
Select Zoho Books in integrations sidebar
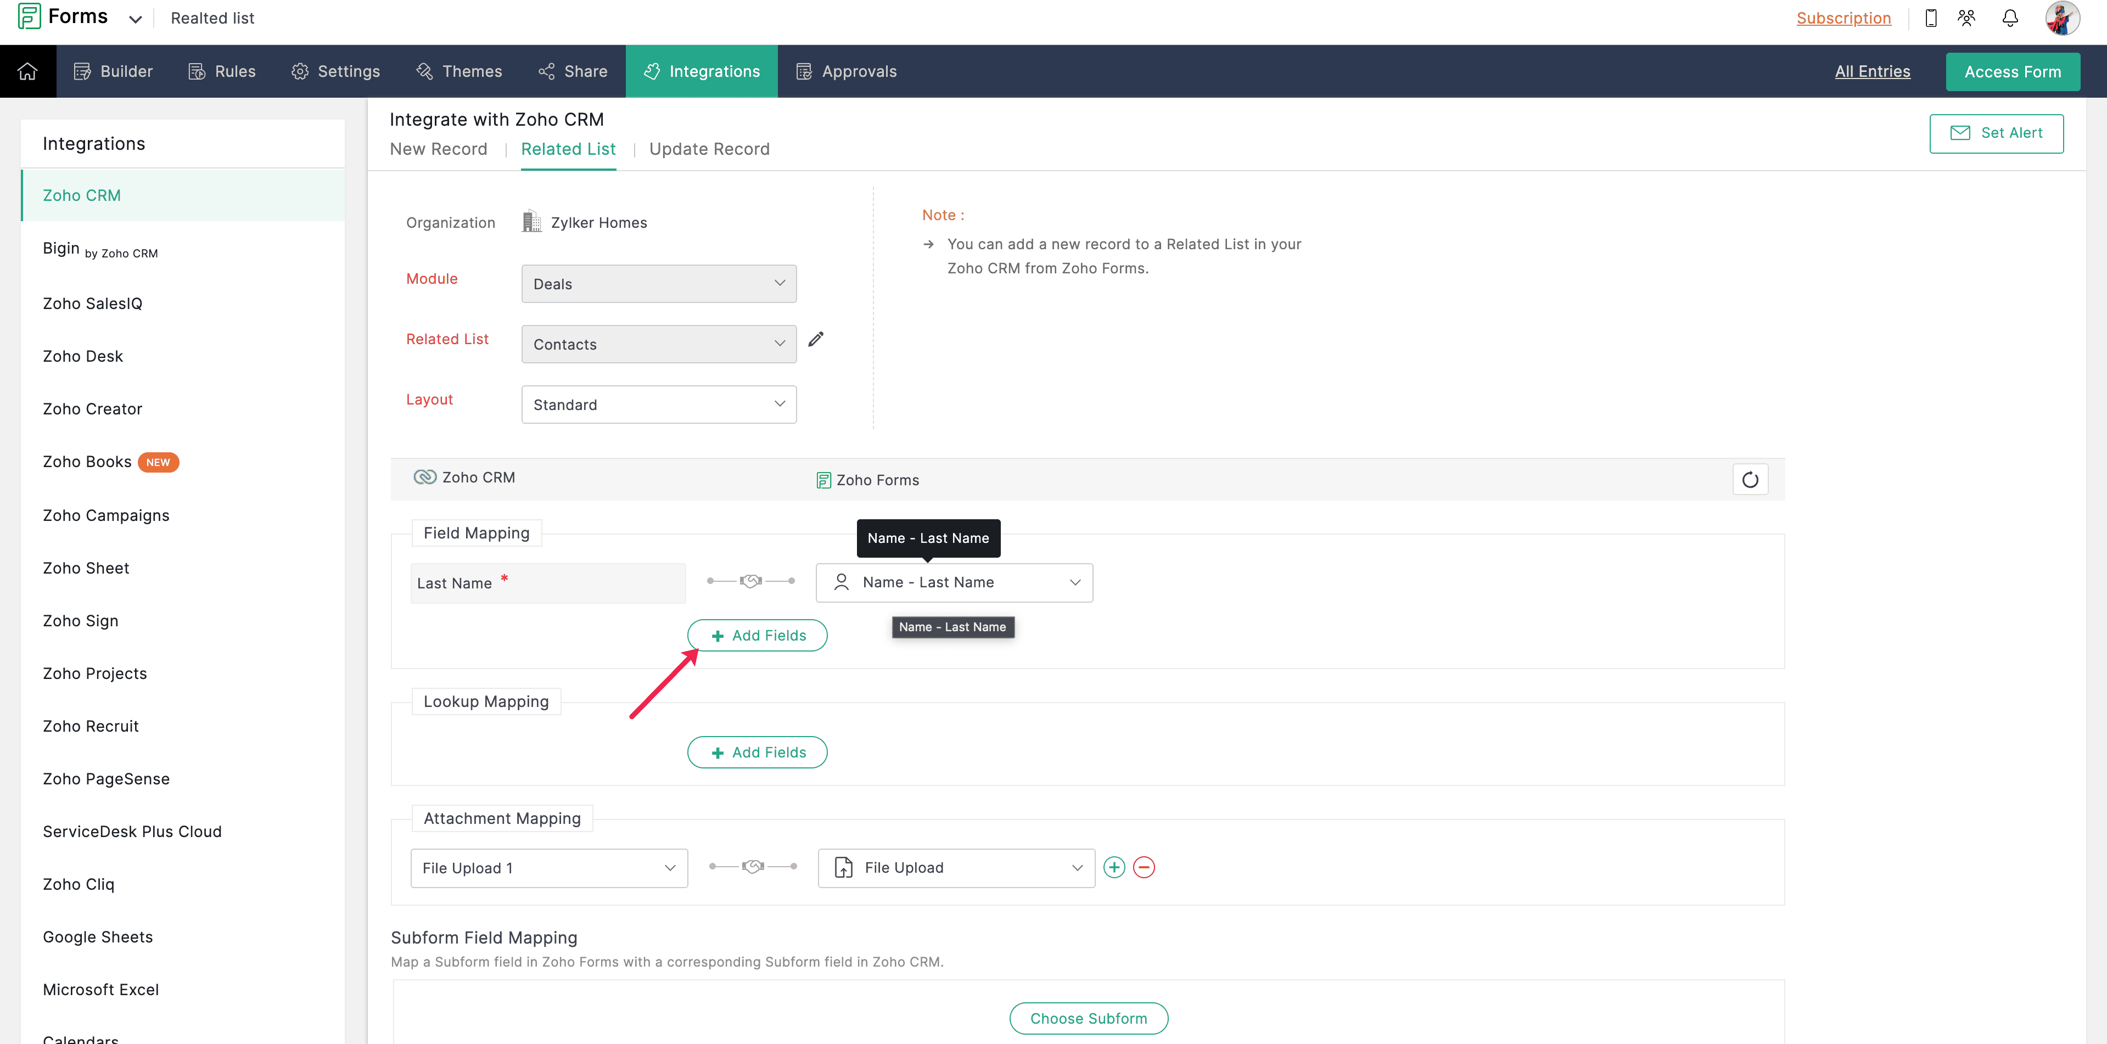click(x=87, y=462)
